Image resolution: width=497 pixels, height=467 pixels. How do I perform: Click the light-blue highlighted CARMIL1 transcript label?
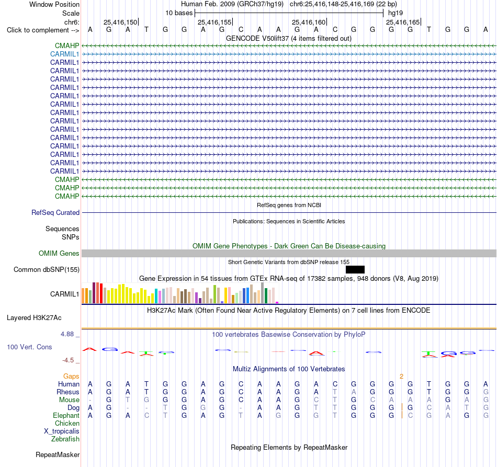click(x=64, y=54)
